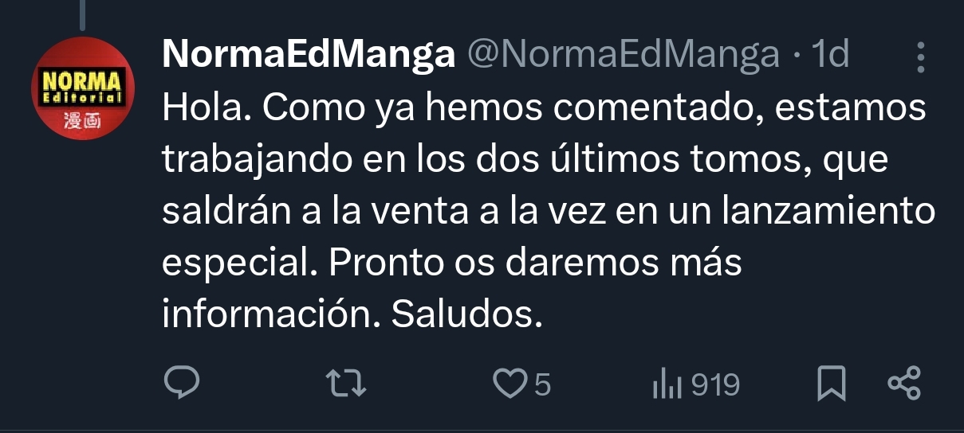Share the tweet using share icon

click(905, 384)
